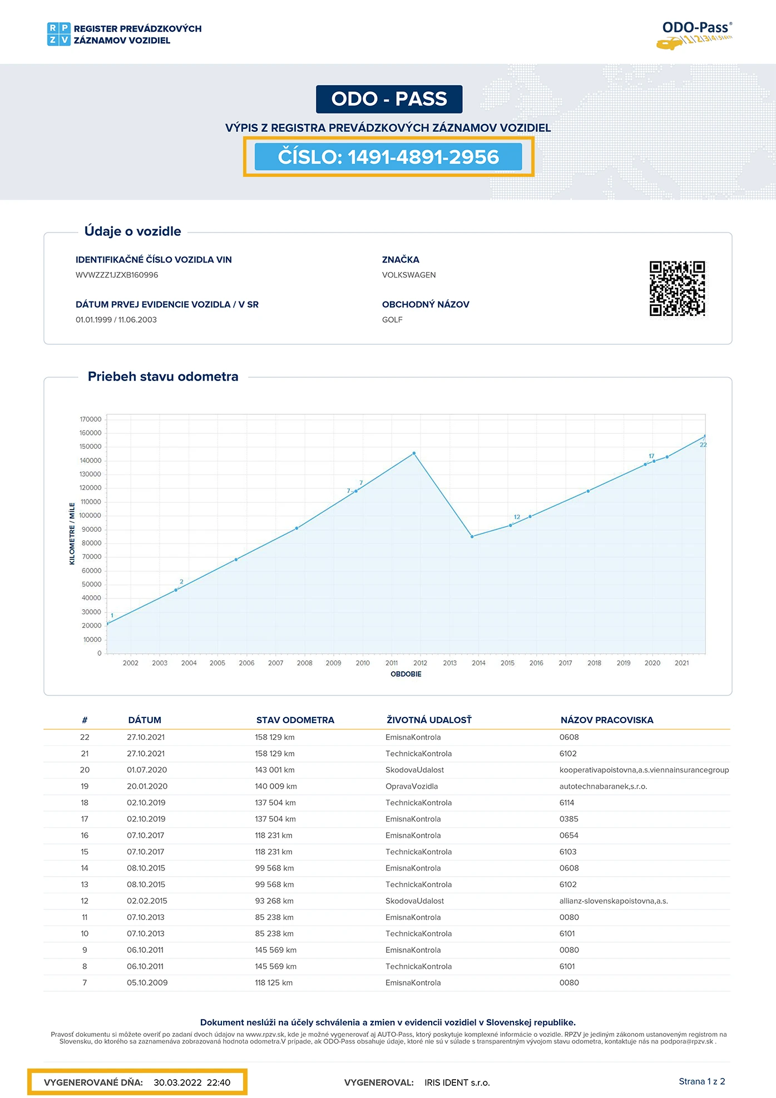Click the QR code in vehicle details
This screenshot has width=776, height=1098.
[x=677, y=289]
